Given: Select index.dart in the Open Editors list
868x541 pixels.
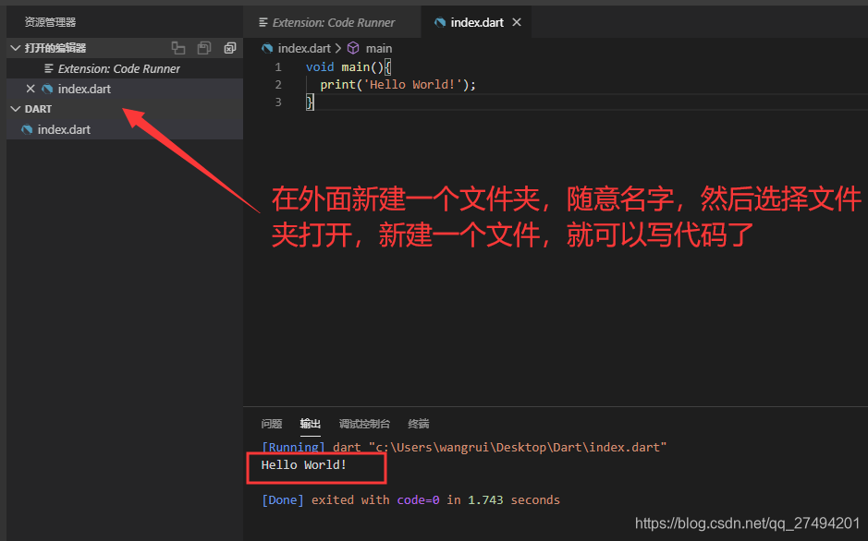Looking at the screenshot, I should tap(125, 89).
